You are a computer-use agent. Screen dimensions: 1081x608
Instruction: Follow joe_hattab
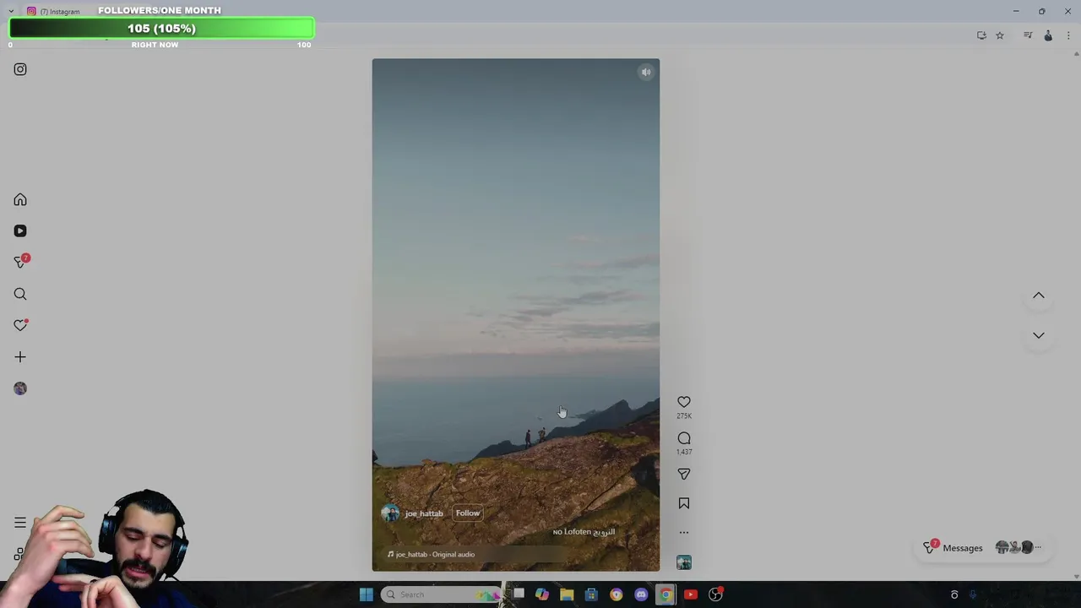[468, 513]
